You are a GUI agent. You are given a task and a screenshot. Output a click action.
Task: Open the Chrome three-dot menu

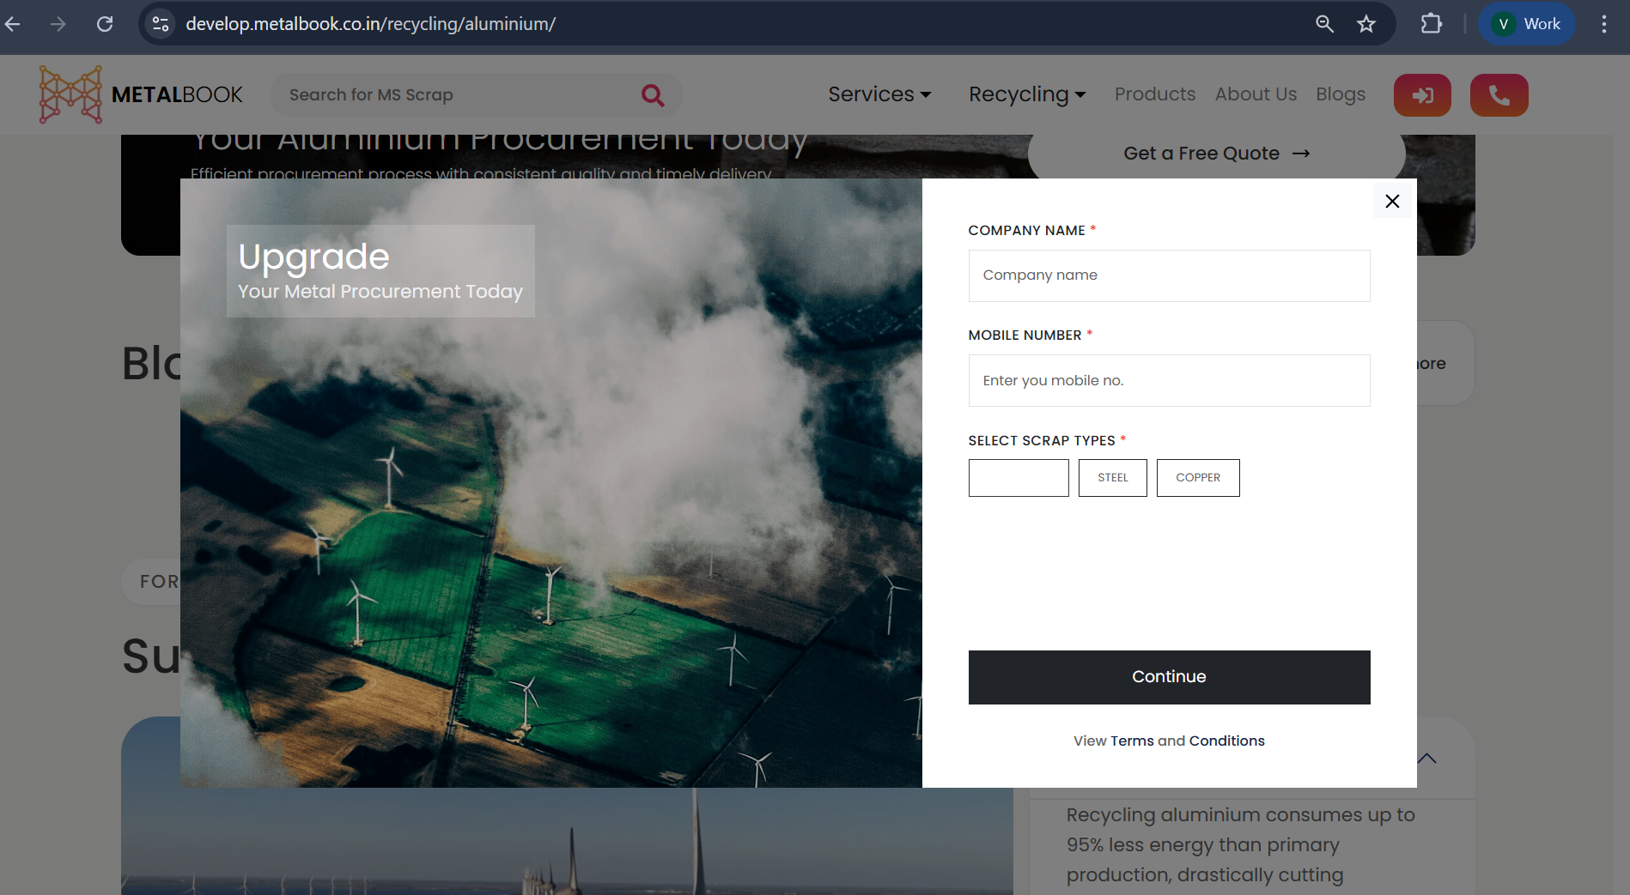(1603, 24)
